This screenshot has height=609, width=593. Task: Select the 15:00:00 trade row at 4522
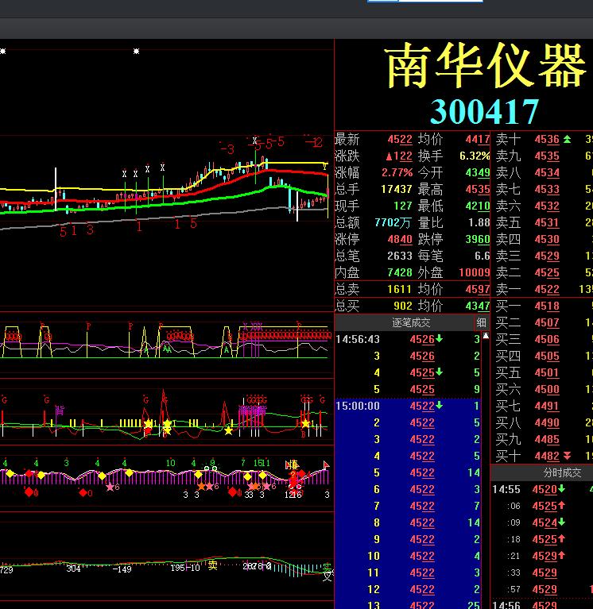pos(408,406)
